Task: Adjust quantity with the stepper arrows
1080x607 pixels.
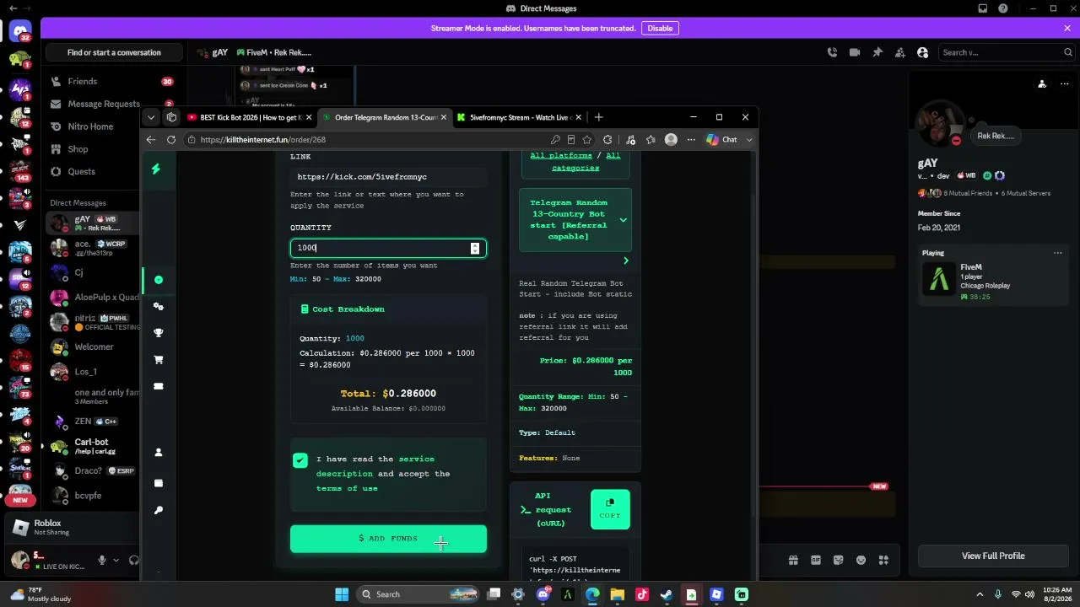Action: pos(475,248)
